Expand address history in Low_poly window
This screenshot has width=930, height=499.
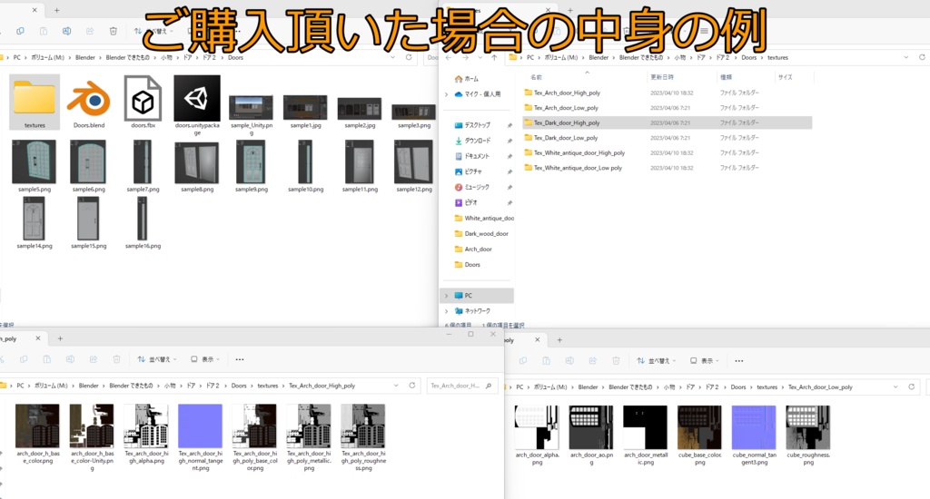coord(895,386)
